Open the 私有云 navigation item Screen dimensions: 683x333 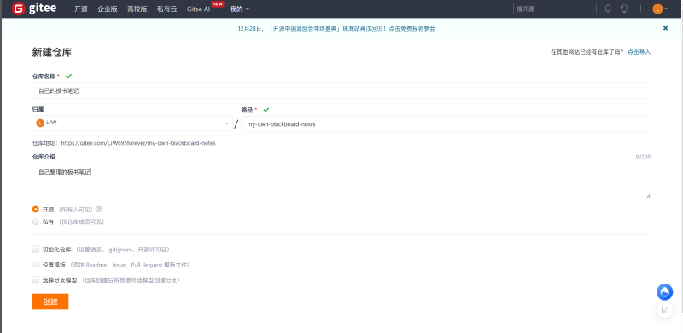tap(166, 9)
